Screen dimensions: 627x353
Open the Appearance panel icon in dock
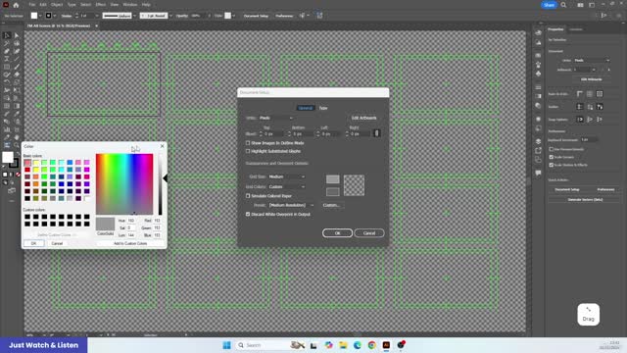[538, 119]
